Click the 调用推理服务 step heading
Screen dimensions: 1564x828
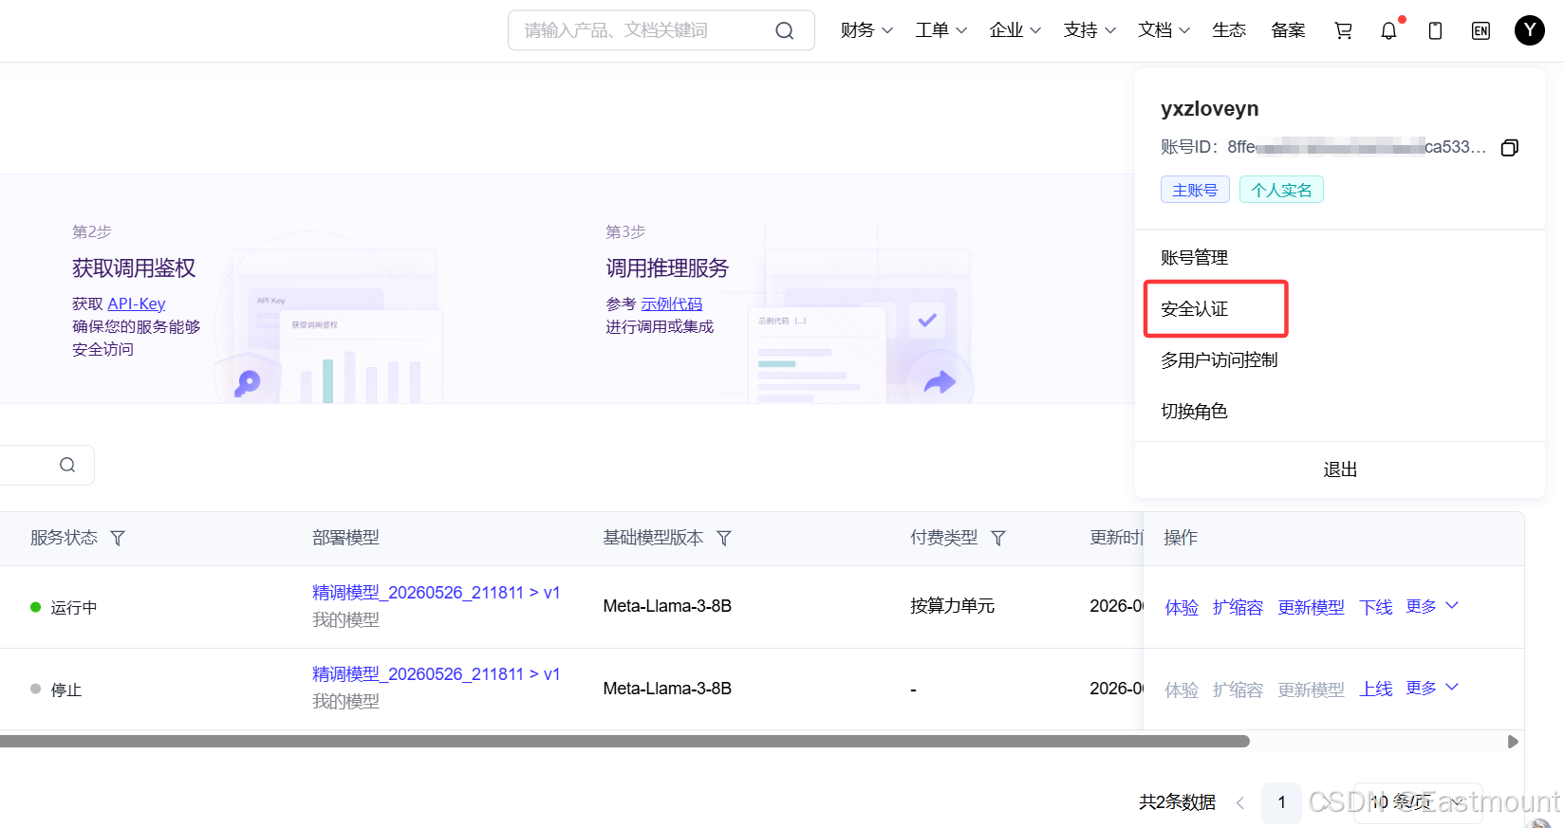click(667, 268)
